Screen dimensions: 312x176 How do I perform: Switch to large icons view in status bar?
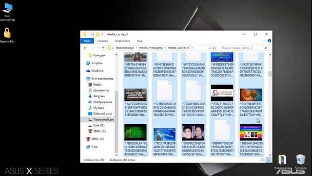[x=268, y=160]
